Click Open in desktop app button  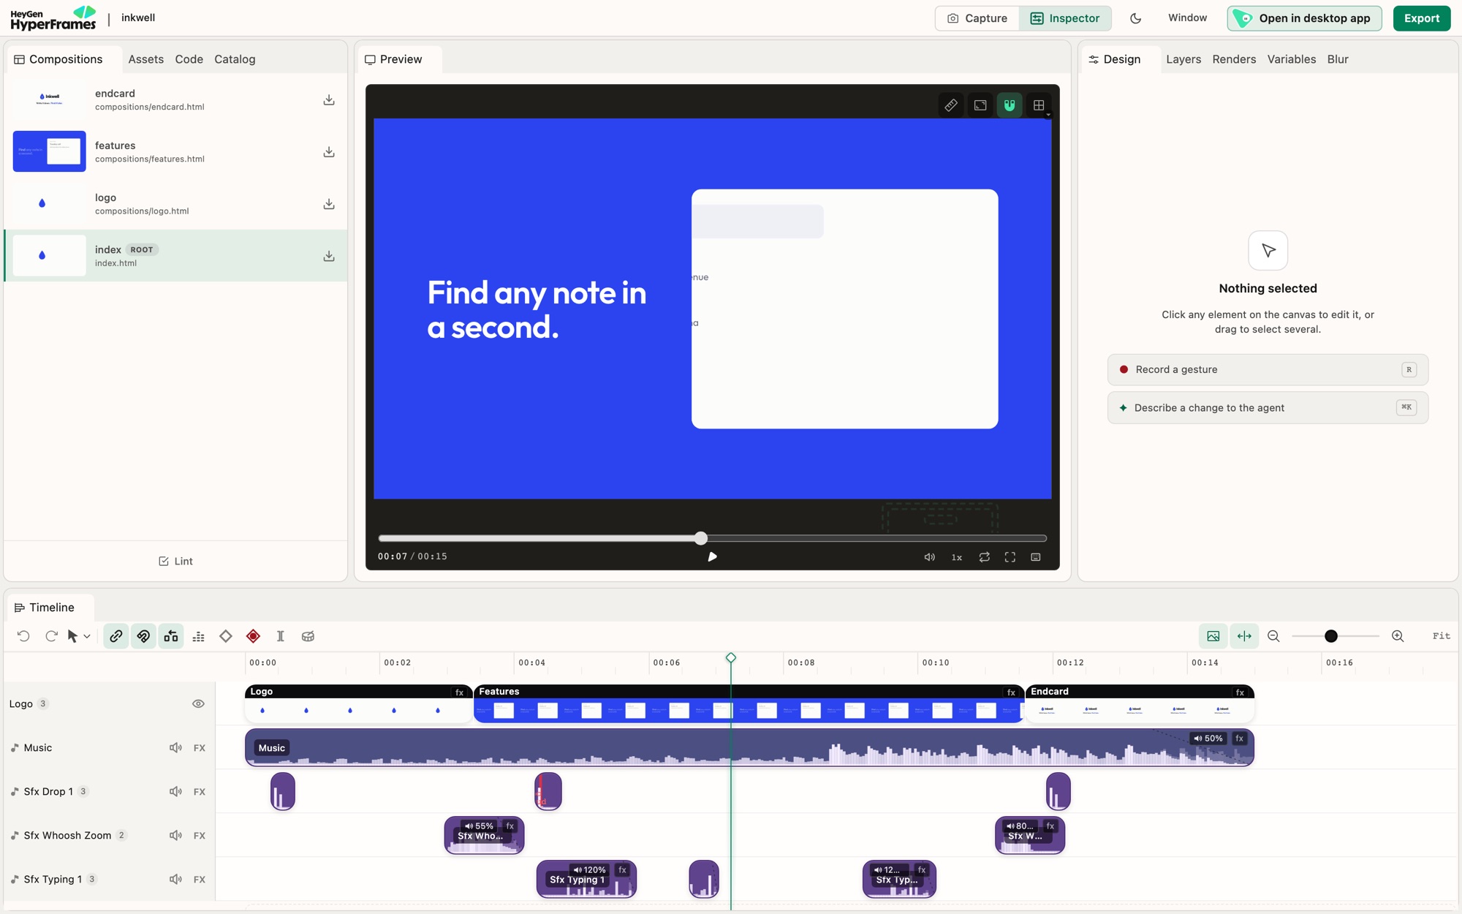1304,18
